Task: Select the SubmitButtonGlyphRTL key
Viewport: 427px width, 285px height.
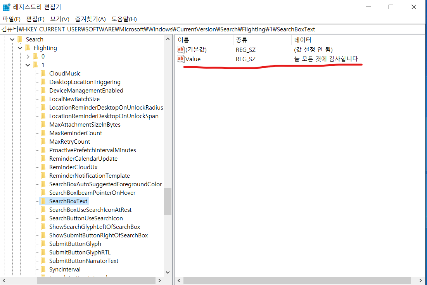Action: tap(80, 252)
